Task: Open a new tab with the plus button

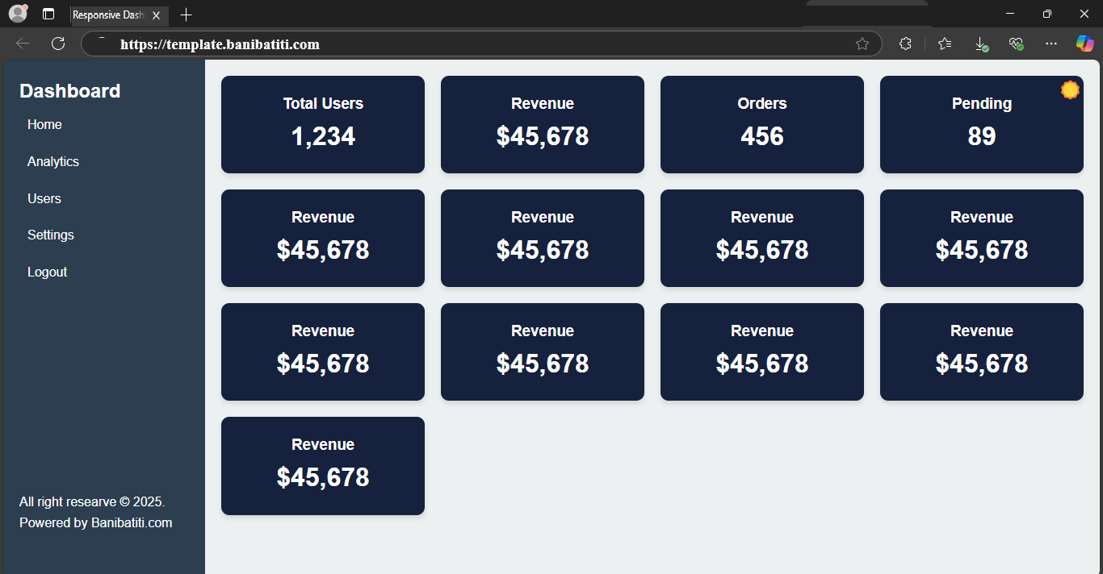Action: [187, 15]
